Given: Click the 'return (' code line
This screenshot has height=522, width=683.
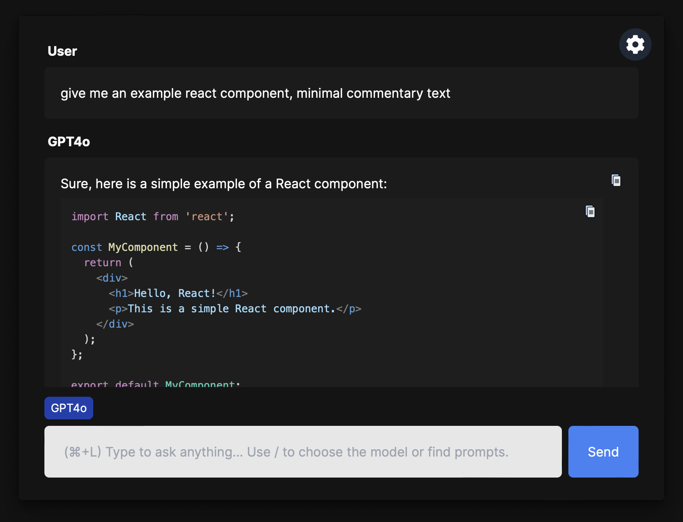Looking at the screenshot, I should point(108,263).
